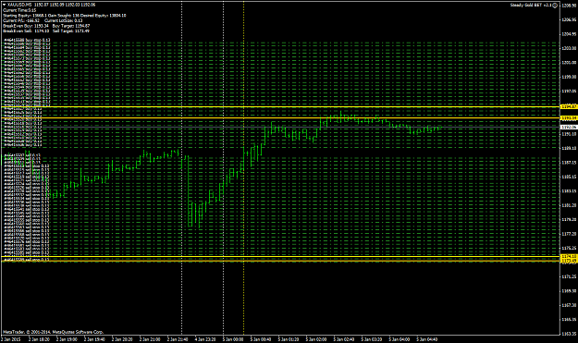Click the BreakEven Sell 1174.10 readout
Screen dimensions: 578x343
[26, 31]
